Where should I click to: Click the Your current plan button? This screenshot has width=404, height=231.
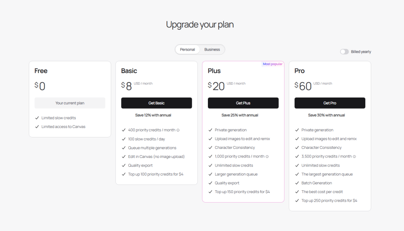tap(70, 103)
